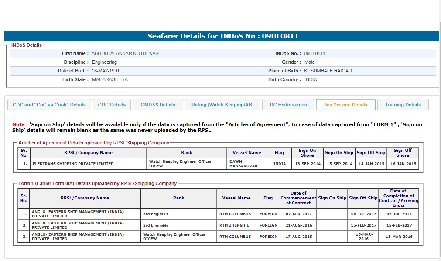Select the Rating [Watch Keeping/AB] tab

tap(222, 105)
